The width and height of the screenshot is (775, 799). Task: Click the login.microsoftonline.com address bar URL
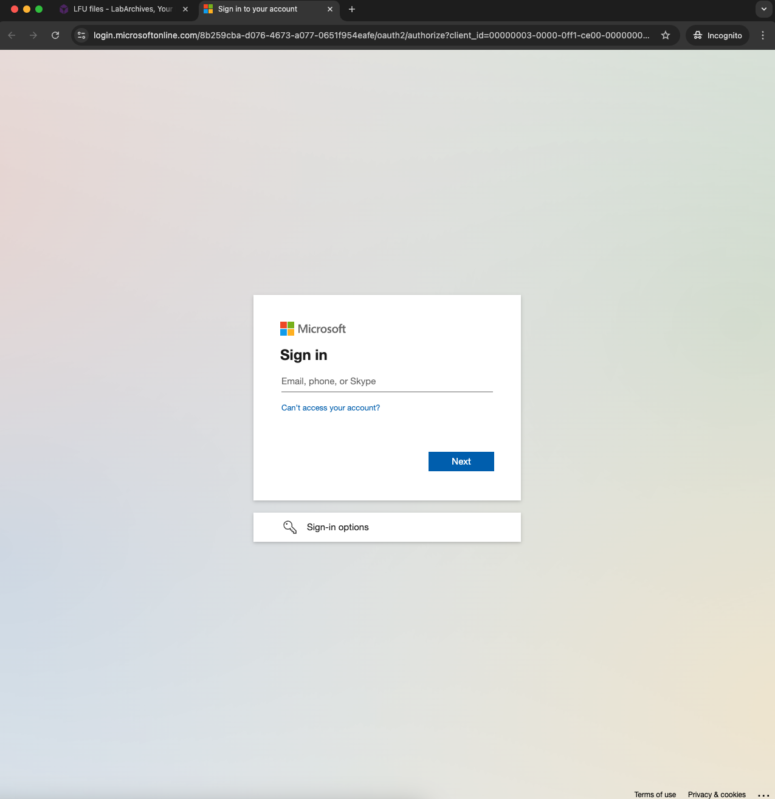(x=371, y=35)
